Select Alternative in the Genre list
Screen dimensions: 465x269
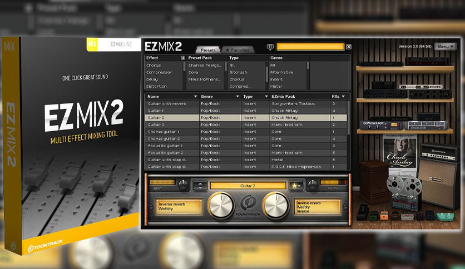coord(281,72)
